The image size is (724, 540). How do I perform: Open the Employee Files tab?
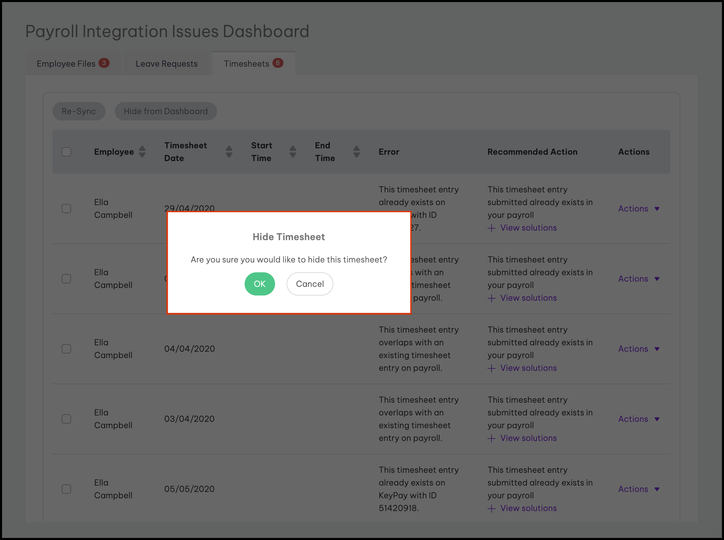[x=66, y=64]
